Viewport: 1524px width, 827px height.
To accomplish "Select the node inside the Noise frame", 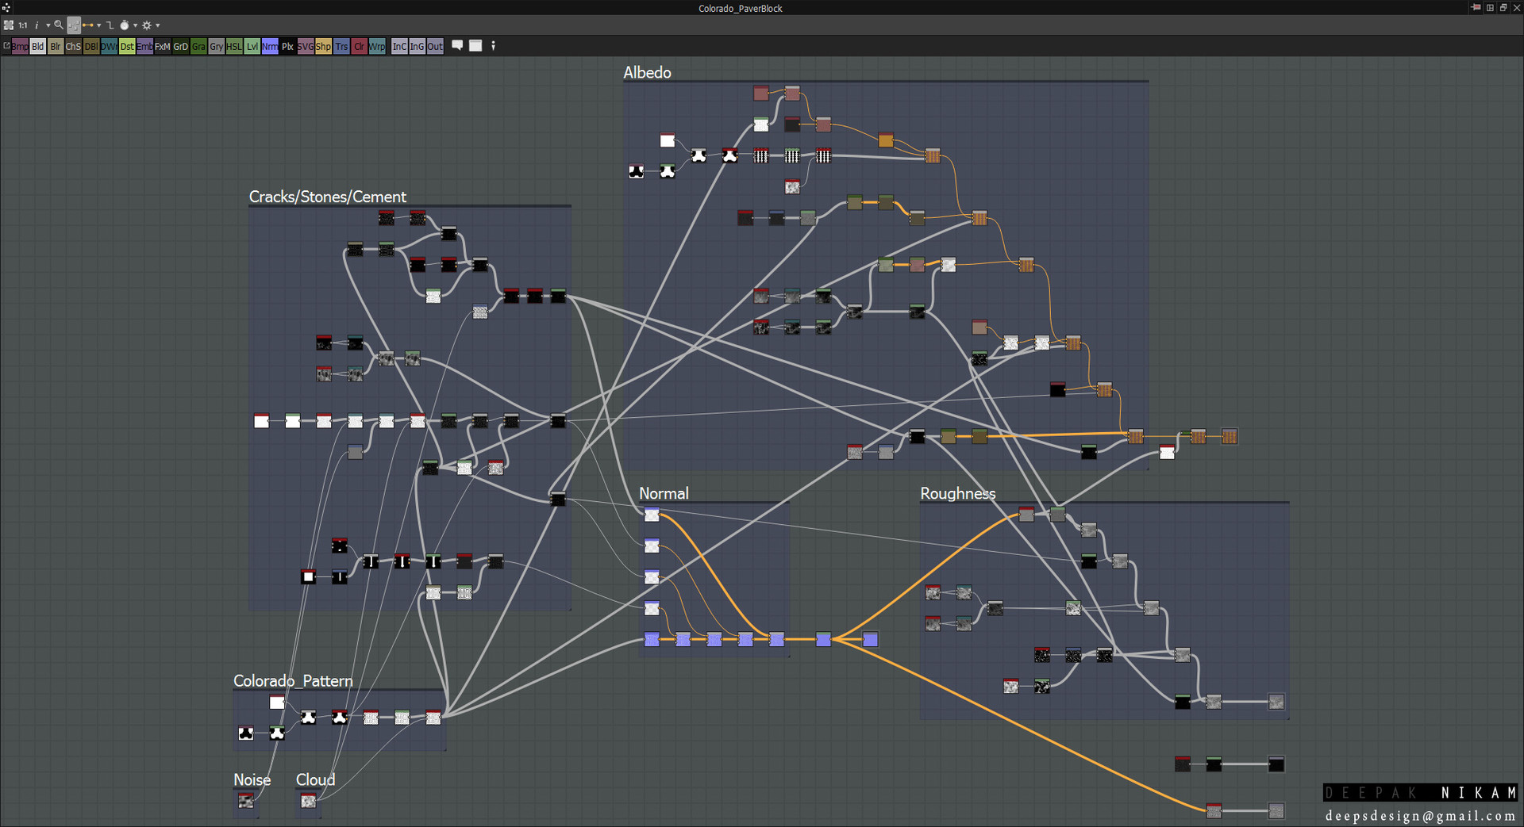I will coord(246,801).
